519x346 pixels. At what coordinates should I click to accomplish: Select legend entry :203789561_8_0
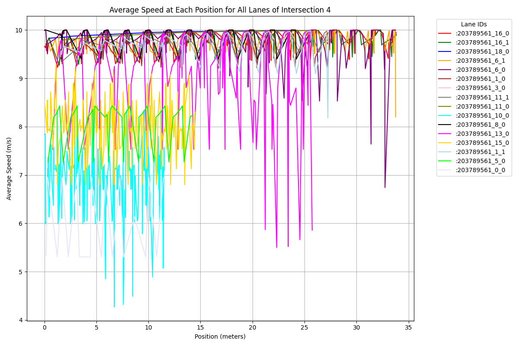(472, 125)
